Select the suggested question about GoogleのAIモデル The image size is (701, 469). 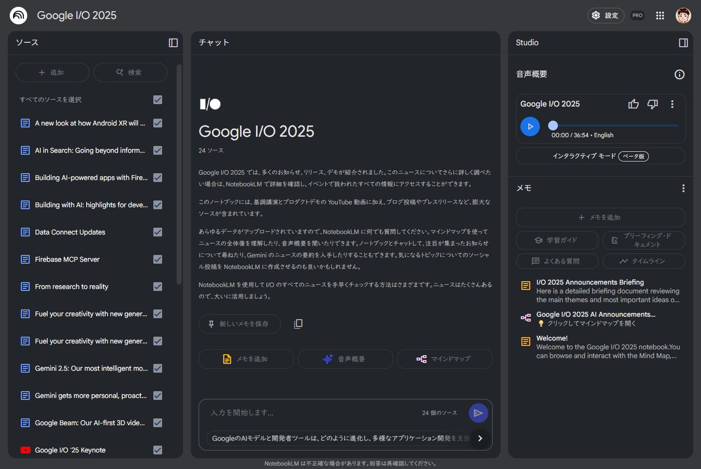click(341, 438)
